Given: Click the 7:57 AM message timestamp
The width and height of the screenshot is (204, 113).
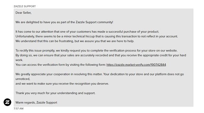Looking at the screenshot, I should (18, 109).
